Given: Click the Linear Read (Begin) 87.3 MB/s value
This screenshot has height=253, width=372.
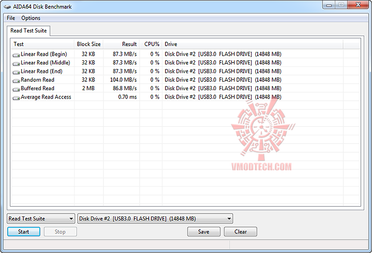Looking at the screenshot, I should [125, 54].
